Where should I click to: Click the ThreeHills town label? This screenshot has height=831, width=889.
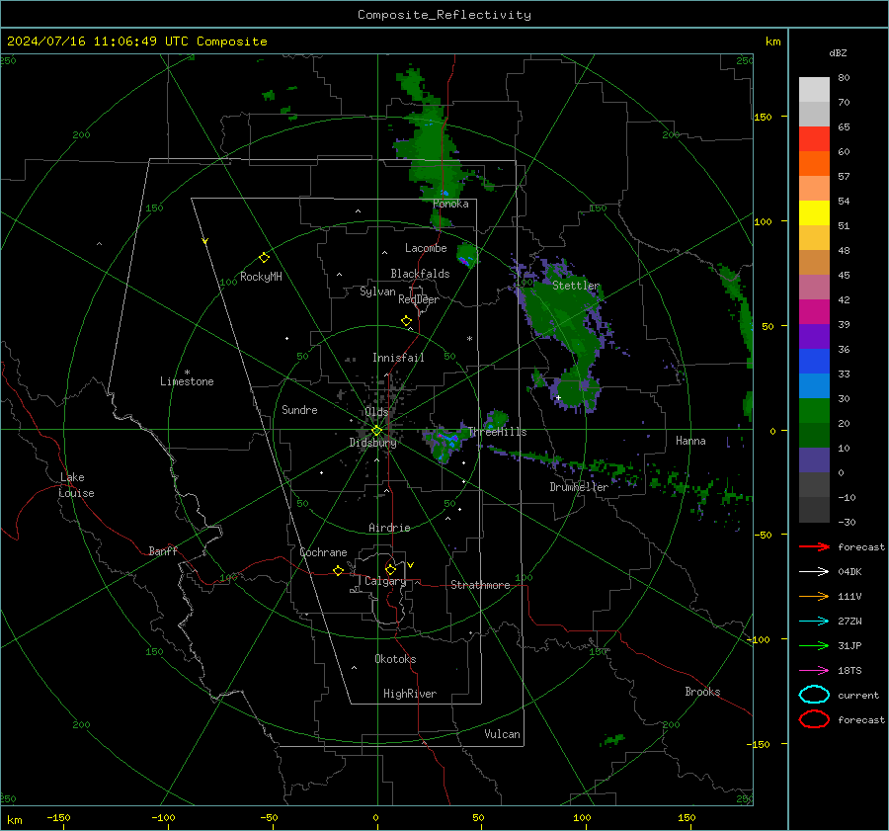(x=497, y=432)
